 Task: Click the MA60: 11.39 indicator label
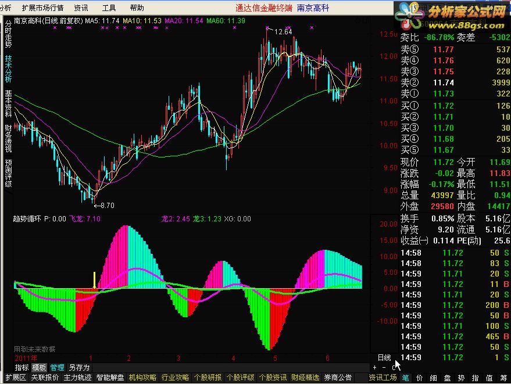click(226, 21)
